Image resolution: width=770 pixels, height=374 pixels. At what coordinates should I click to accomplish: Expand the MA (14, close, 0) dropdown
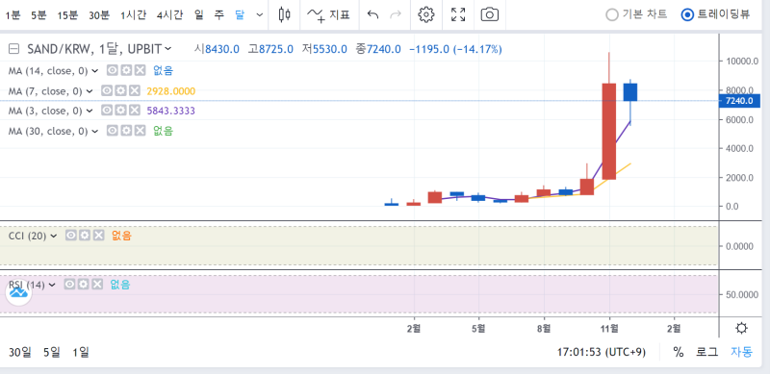tap(95, 71)
